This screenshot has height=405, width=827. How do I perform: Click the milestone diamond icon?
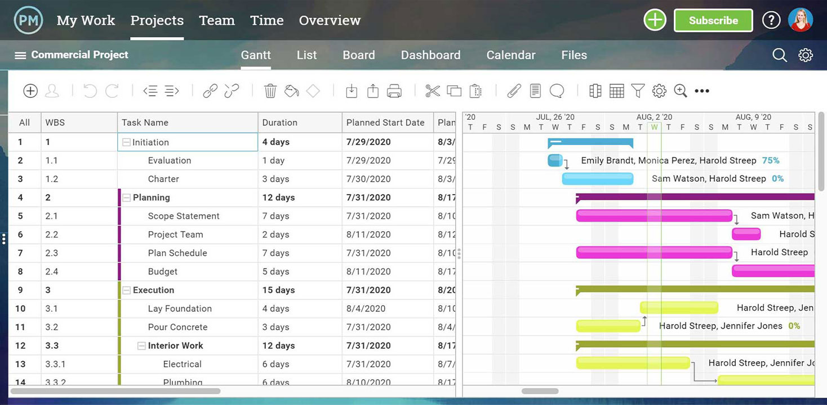pos(313,91)
